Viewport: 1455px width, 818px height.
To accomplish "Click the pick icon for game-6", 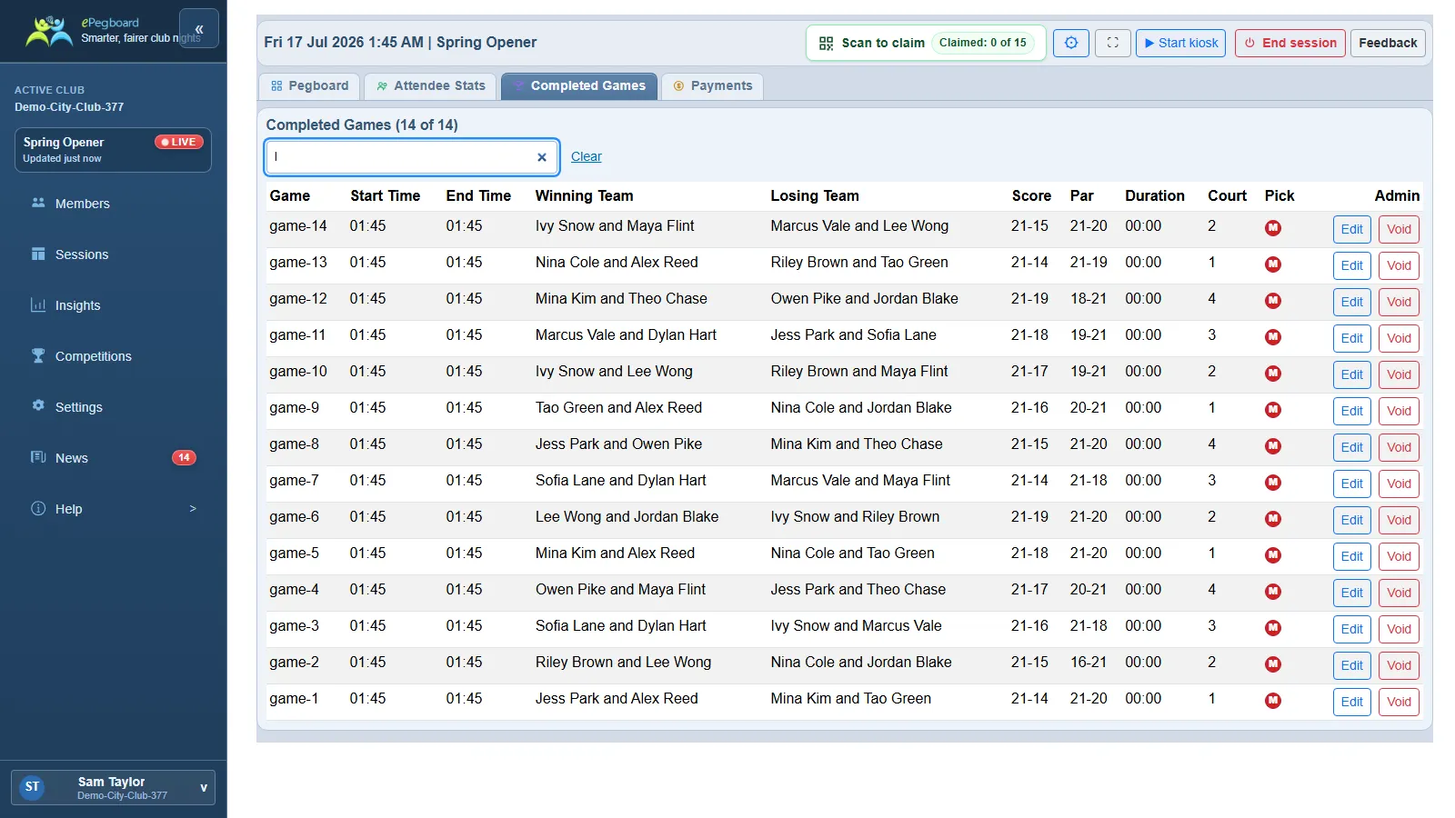I will coord(1273,519).
